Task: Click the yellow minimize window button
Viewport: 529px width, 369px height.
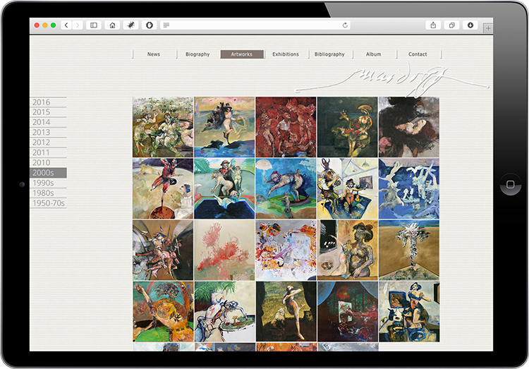Action: click(45, 25)
